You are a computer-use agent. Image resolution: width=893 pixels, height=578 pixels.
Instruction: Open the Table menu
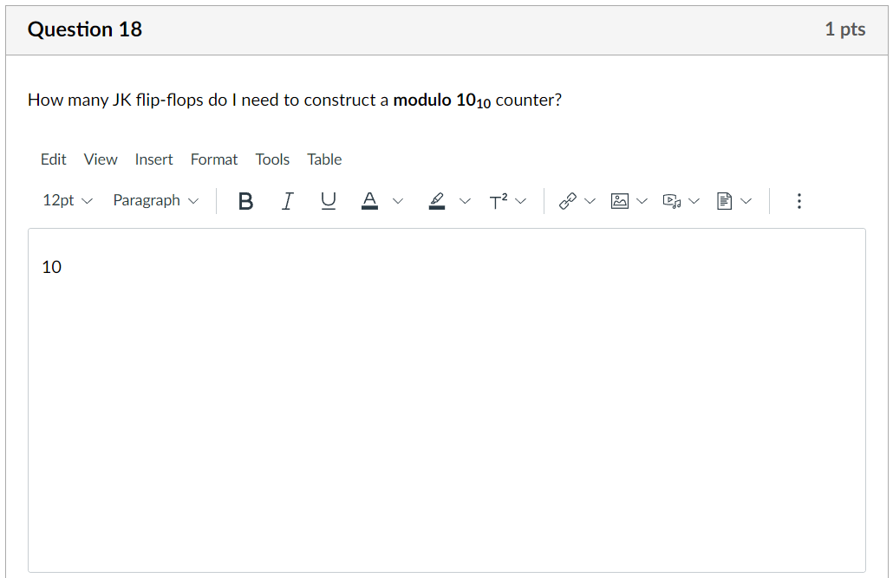(x=324, y=159)
